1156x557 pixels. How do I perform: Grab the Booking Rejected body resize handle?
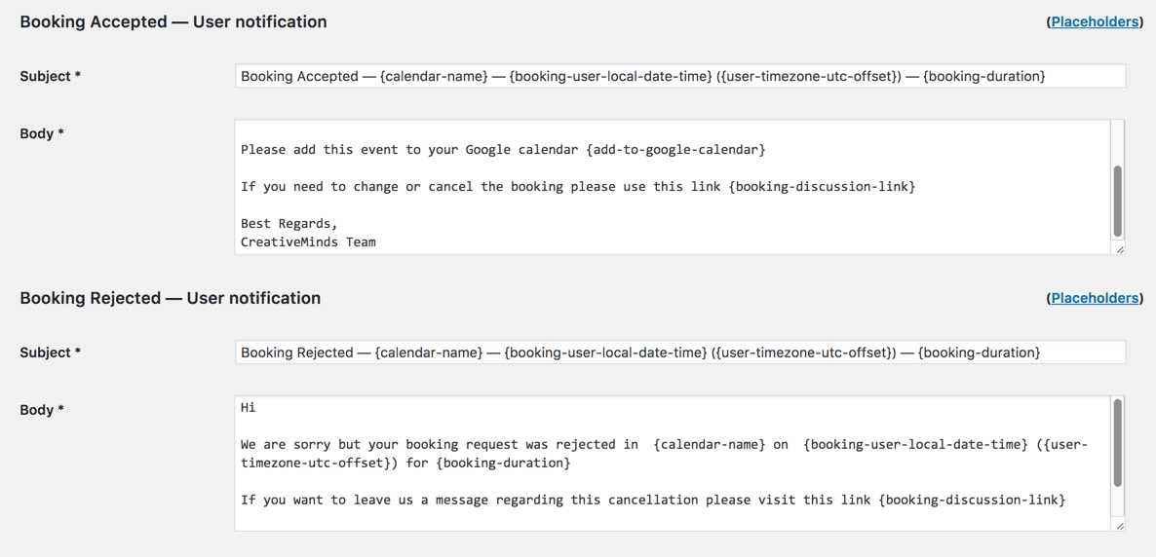tap(1119, 526)
